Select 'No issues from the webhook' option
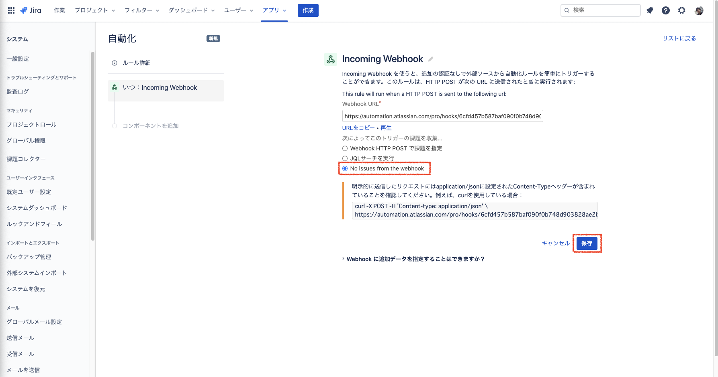 point(345,168)
